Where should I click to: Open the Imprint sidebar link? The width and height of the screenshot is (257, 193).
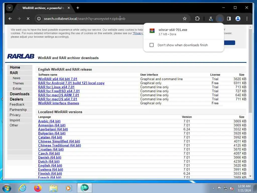[x=15, y=120]
